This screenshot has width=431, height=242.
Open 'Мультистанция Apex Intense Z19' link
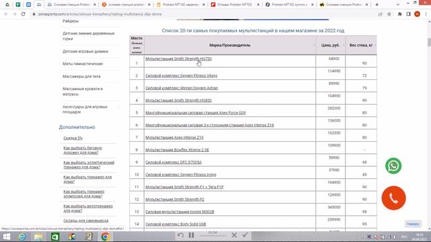click(174, 137)
